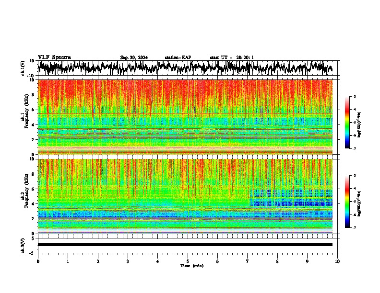Click time axis tick label "6"
The height and width of the screenshot is (293, 380).
[218, 261]
